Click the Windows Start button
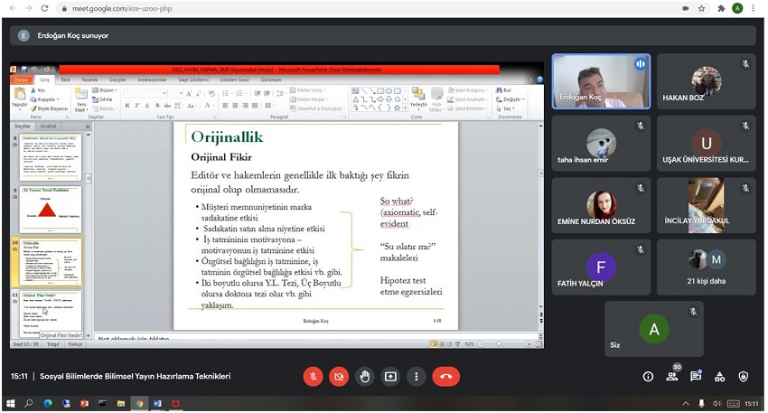768x413 pixels. pyautogui.click(x=11, y=404)
